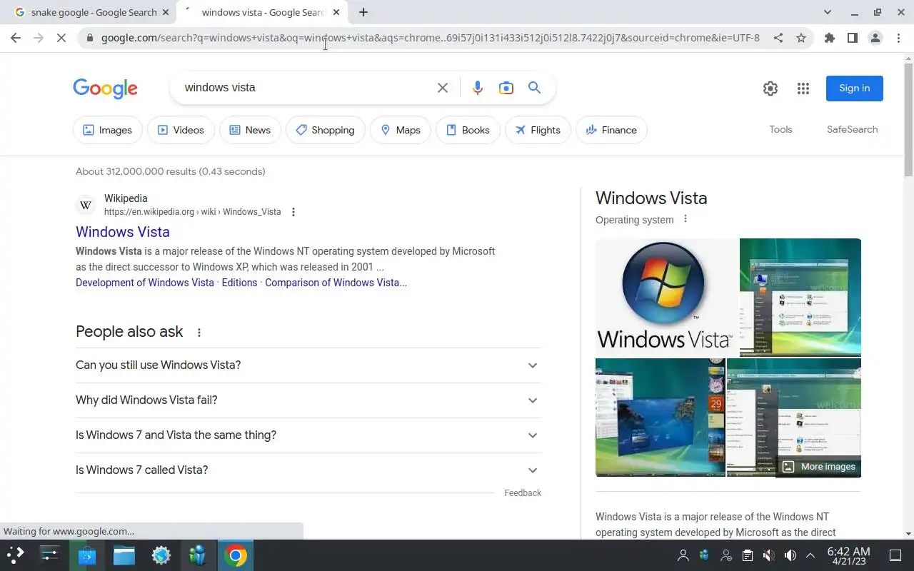
Task: Open the Windows Vista Wikipedia result
Action: coord(123,232)
